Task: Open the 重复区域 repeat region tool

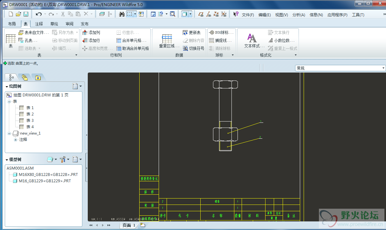Action: (x=169, y=41)
